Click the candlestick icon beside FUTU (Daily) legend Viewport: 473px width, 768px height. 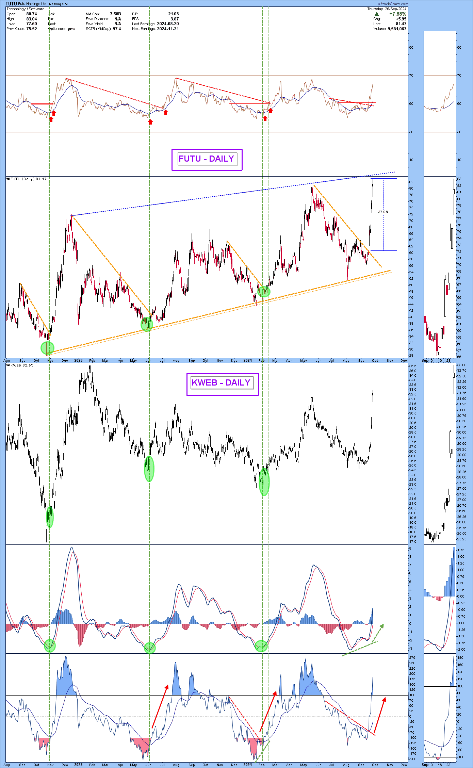tap(8, 179)
